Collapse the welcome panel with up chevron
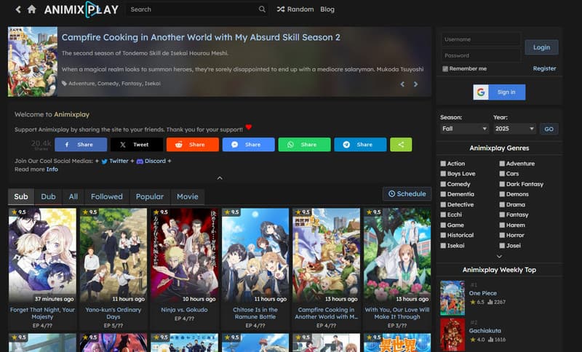 (x=220, y=178)
